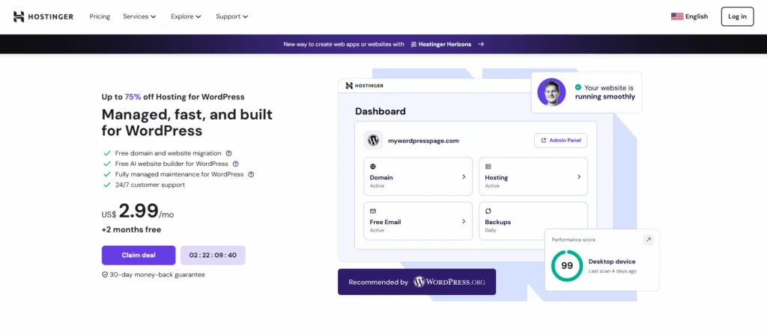Expand the Support menu

(x=232, y=16)
